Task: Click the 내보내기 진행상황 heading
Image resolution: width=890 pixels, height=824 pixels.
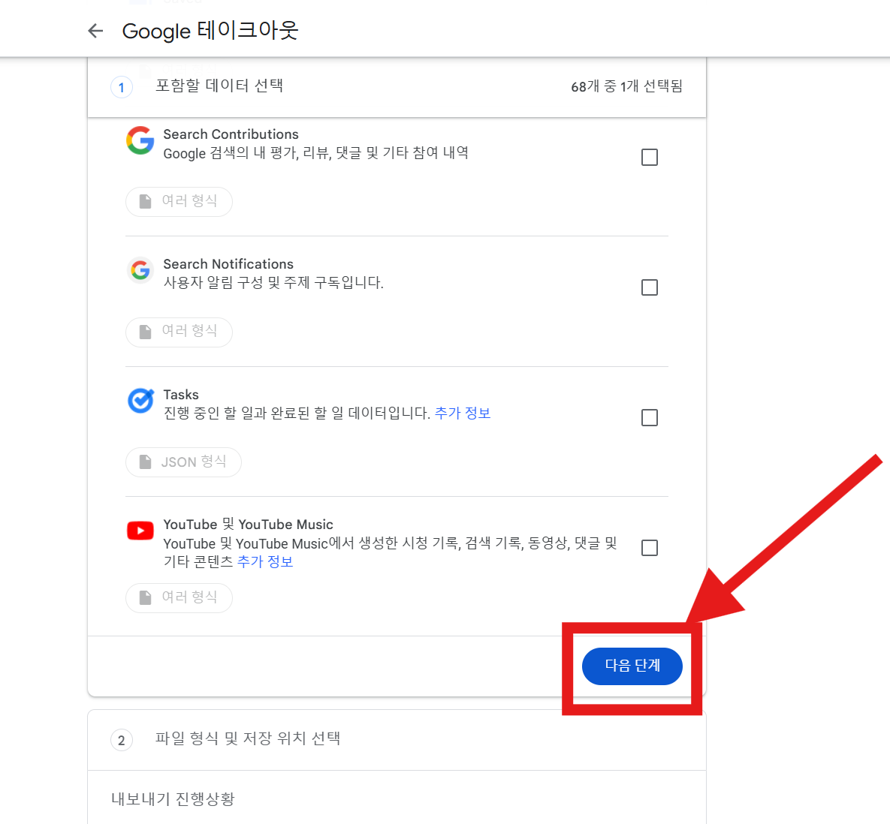Action: pyautogui.click(x=173, y=799)
